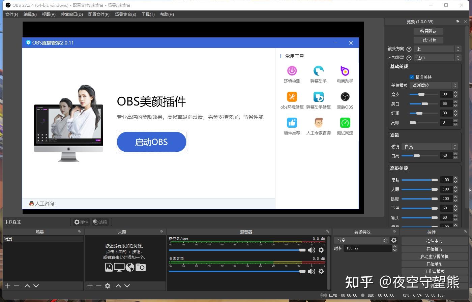Toggle the 精准美肤 checkbox
Image resolution: width=472 pixels, height=302 pixels.
[x=412, y=77]
